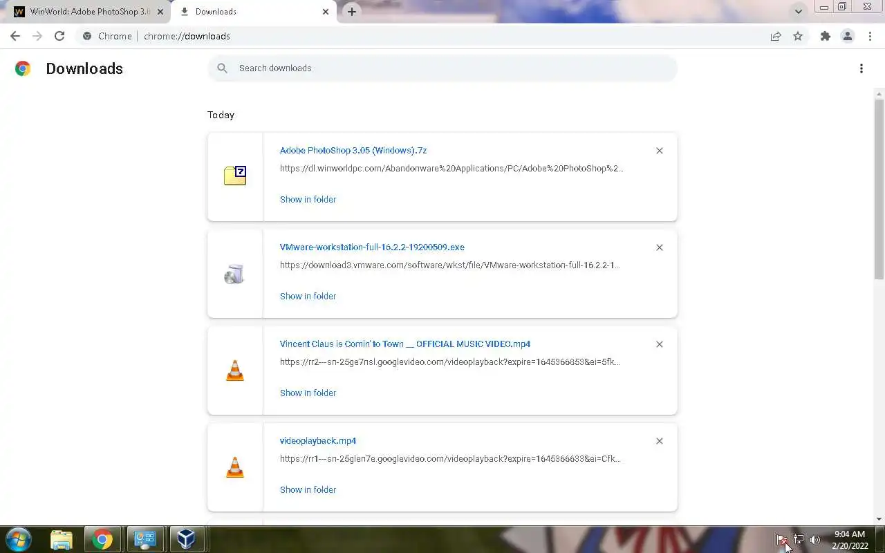Open Adobe PhotoShop 3.05 (Windows).7z file
Image resolution: width=885 pixels, height=553 pixels.
click(x=353, y=150)
